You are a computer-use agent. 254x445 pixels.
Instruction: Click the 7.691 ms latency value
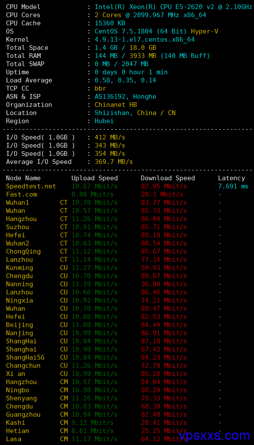[233, 187]
